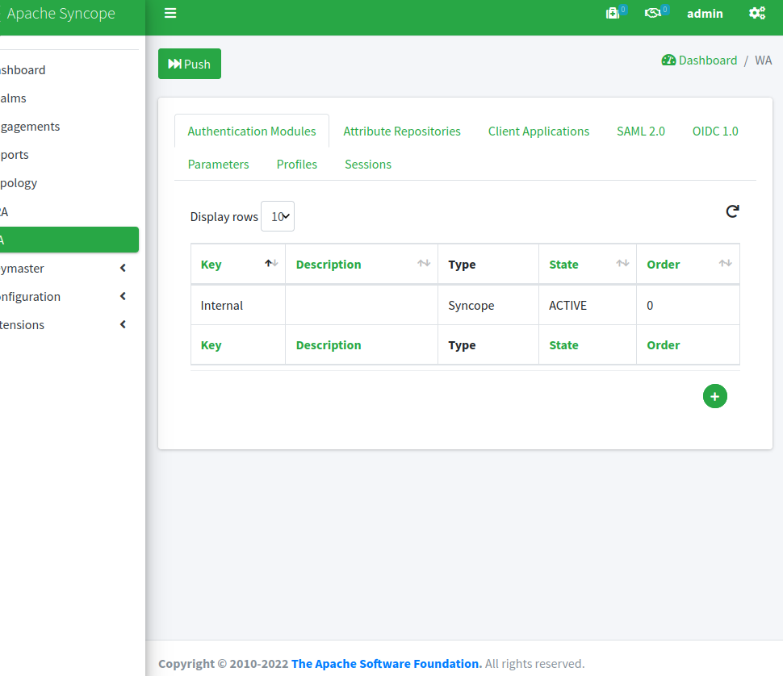The width and height of the screenshot is (783, 676).
Task: Click the WA text in the breadcrumb
Action: 763,61
